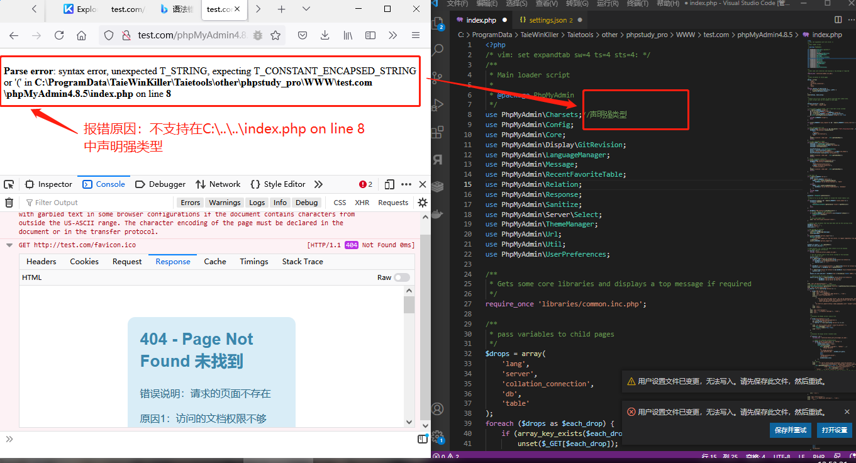Open Firefox library icon
The height and width of the screenshot is (463, 856).
348,35
